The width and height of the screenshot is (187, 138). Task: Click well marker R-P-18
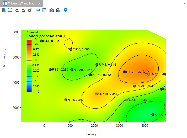(97, 94)
